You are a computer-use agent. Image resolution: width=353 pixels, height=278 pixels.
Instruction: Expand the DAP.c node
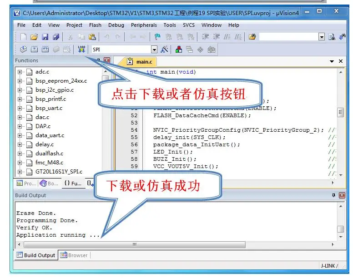[x=20, y=126]
